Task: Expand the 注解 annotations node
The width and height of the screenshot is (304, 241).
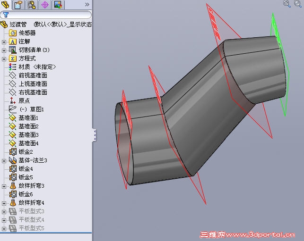Action: tap(4, 42)
